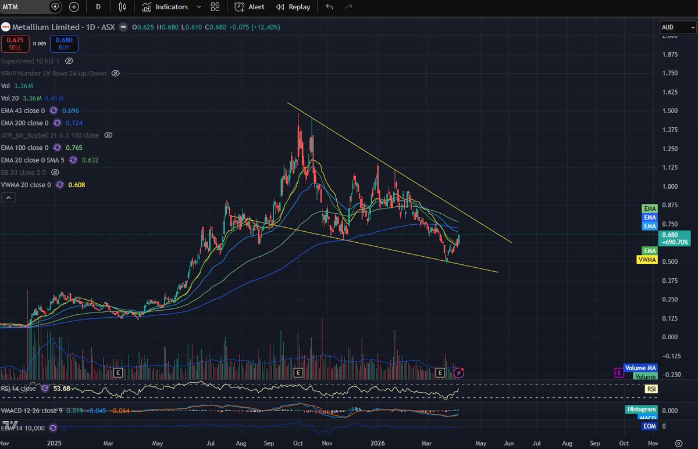Undo the last chart action
This screenshot has width=698, height=449.
(330, 7)
